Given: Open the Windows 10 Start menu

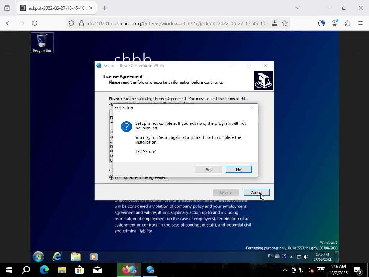Looking at the screenshot, I should coord(9,270).
